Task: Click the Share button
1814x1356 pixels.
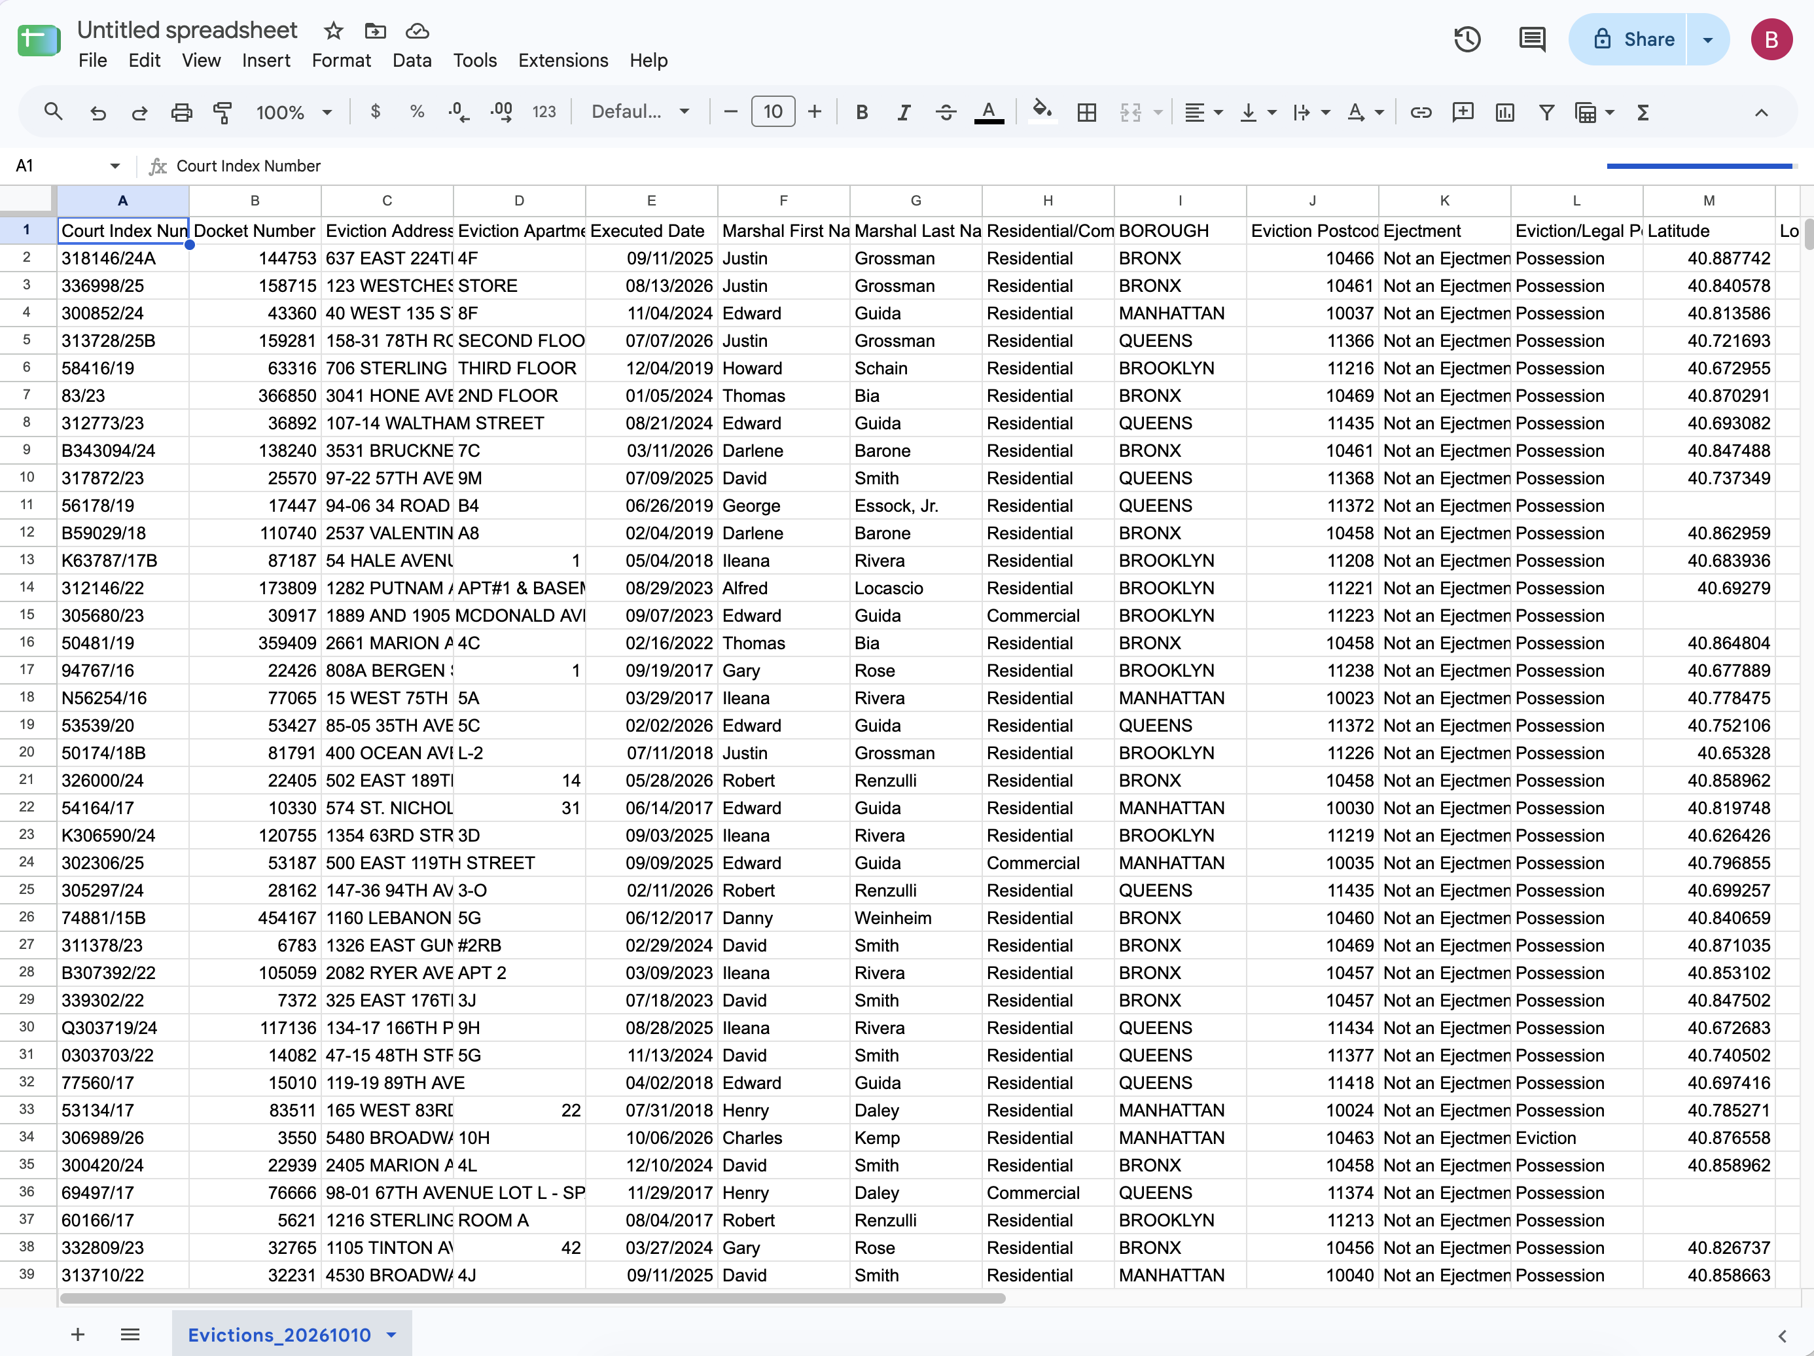Action: click(1629, 39)
